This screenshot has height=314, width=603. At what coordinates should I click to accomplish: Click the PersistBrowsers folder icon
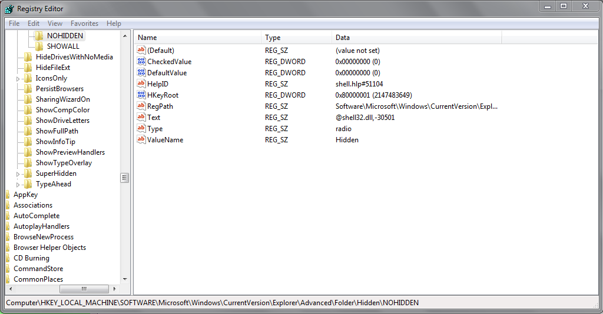coord(28,89)
